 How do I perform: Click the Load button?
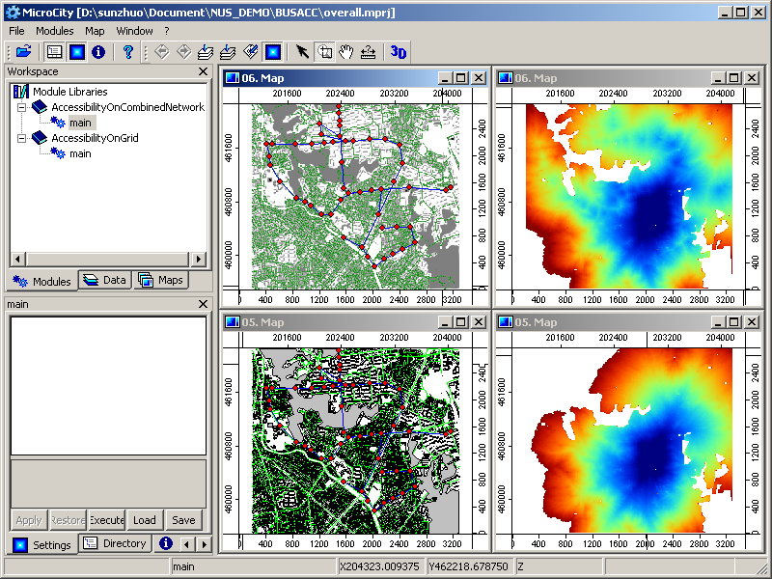tap(145, 520)
